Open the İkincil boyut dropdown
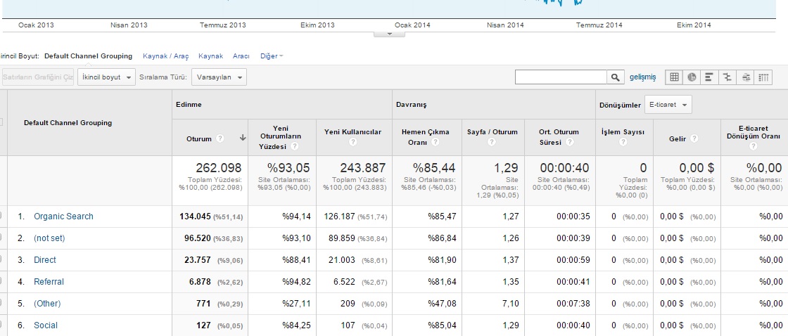 coord(106,77)
